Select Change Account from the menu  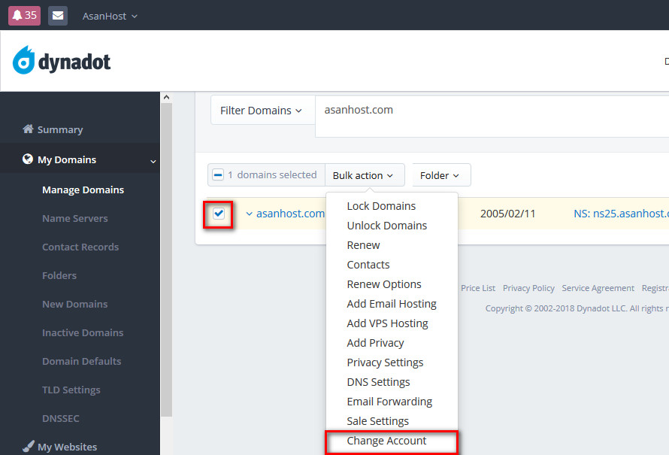click(386, 441)
